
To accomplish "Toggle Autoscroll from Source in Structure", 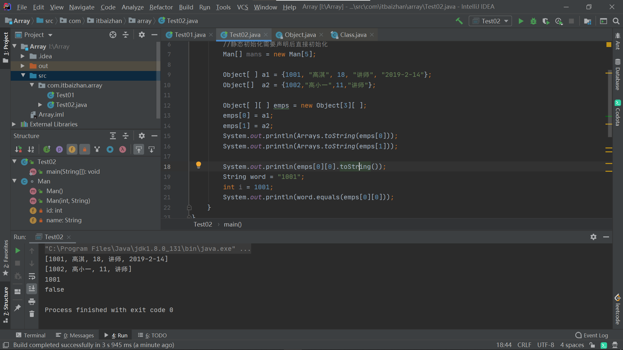I will [x=152, y=149].
